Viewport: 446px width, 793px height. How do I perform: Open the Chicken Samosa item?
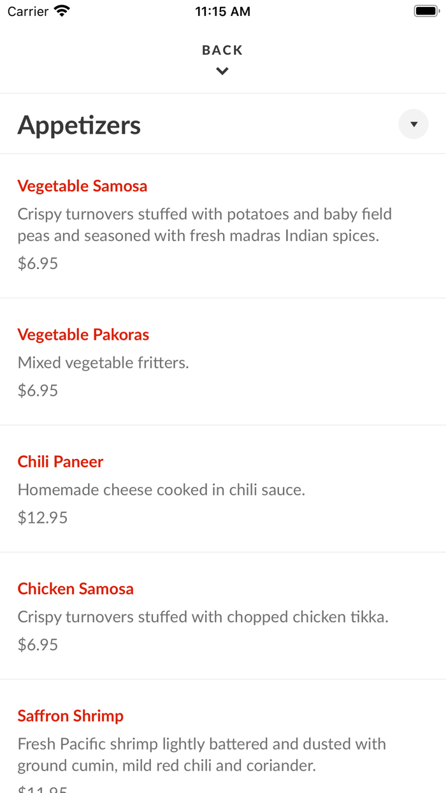tap(75, 588)
